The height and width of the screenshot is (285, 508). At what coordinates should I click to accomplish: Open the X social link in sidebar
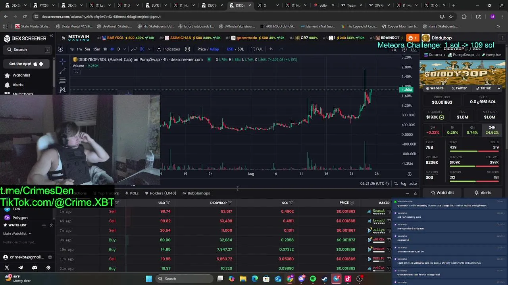pyautogui.click(x=7, y=268)
